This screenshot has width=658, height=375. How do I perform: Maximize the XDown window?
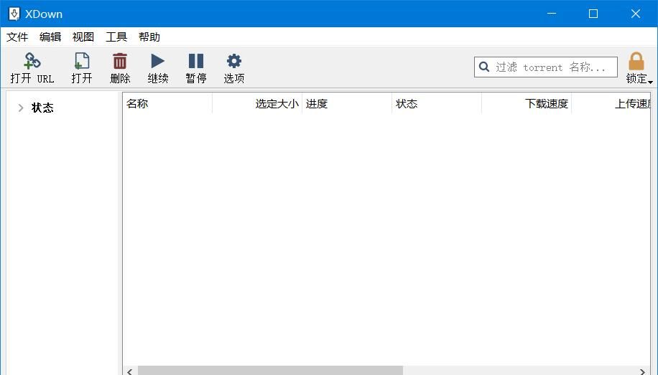pyautogui.click(x=593, y=14)
